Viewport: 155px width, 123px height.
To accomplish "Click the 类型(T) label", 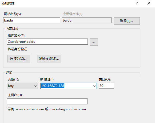I will point(13,79).
